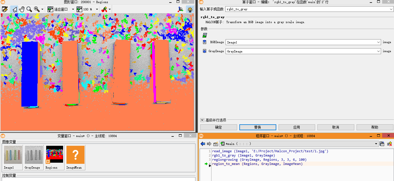Viewport: 394px width, 181px height.
Task: Click the 确定 button
Action: coord(219,127)
